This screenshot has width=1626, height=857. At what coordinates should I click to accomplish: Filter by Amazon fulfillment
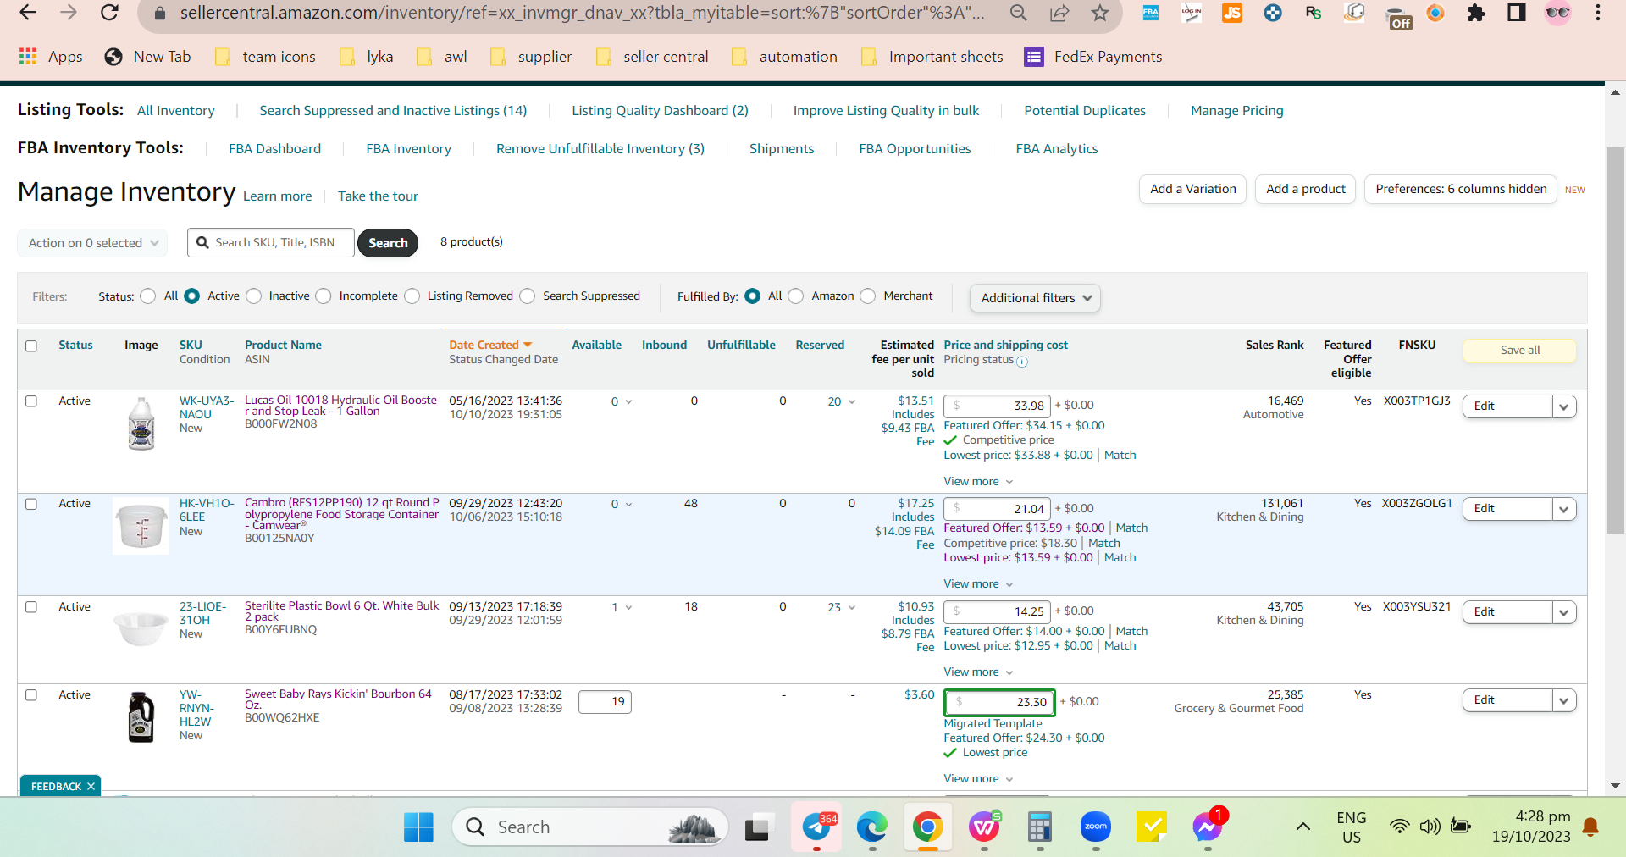[796, 296]
